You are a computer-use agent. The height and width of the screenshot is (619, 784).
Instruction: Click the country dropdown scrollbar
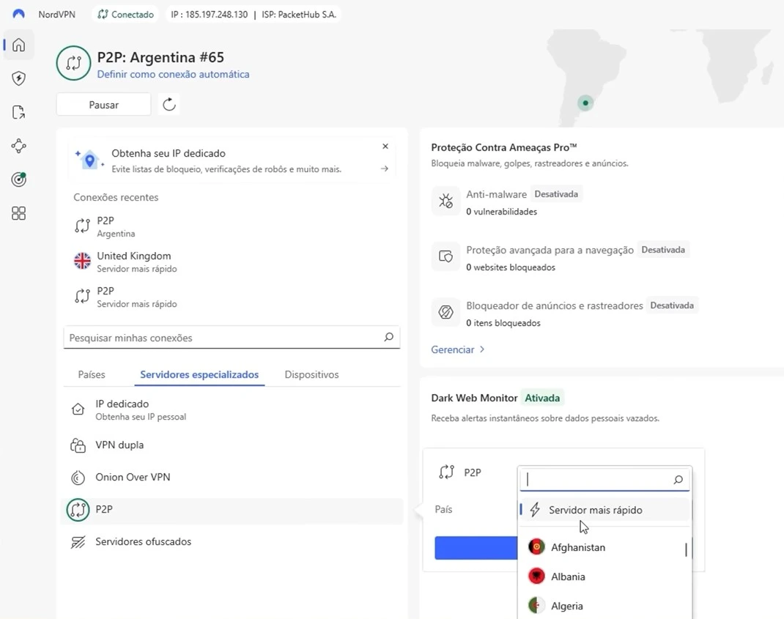686,549
